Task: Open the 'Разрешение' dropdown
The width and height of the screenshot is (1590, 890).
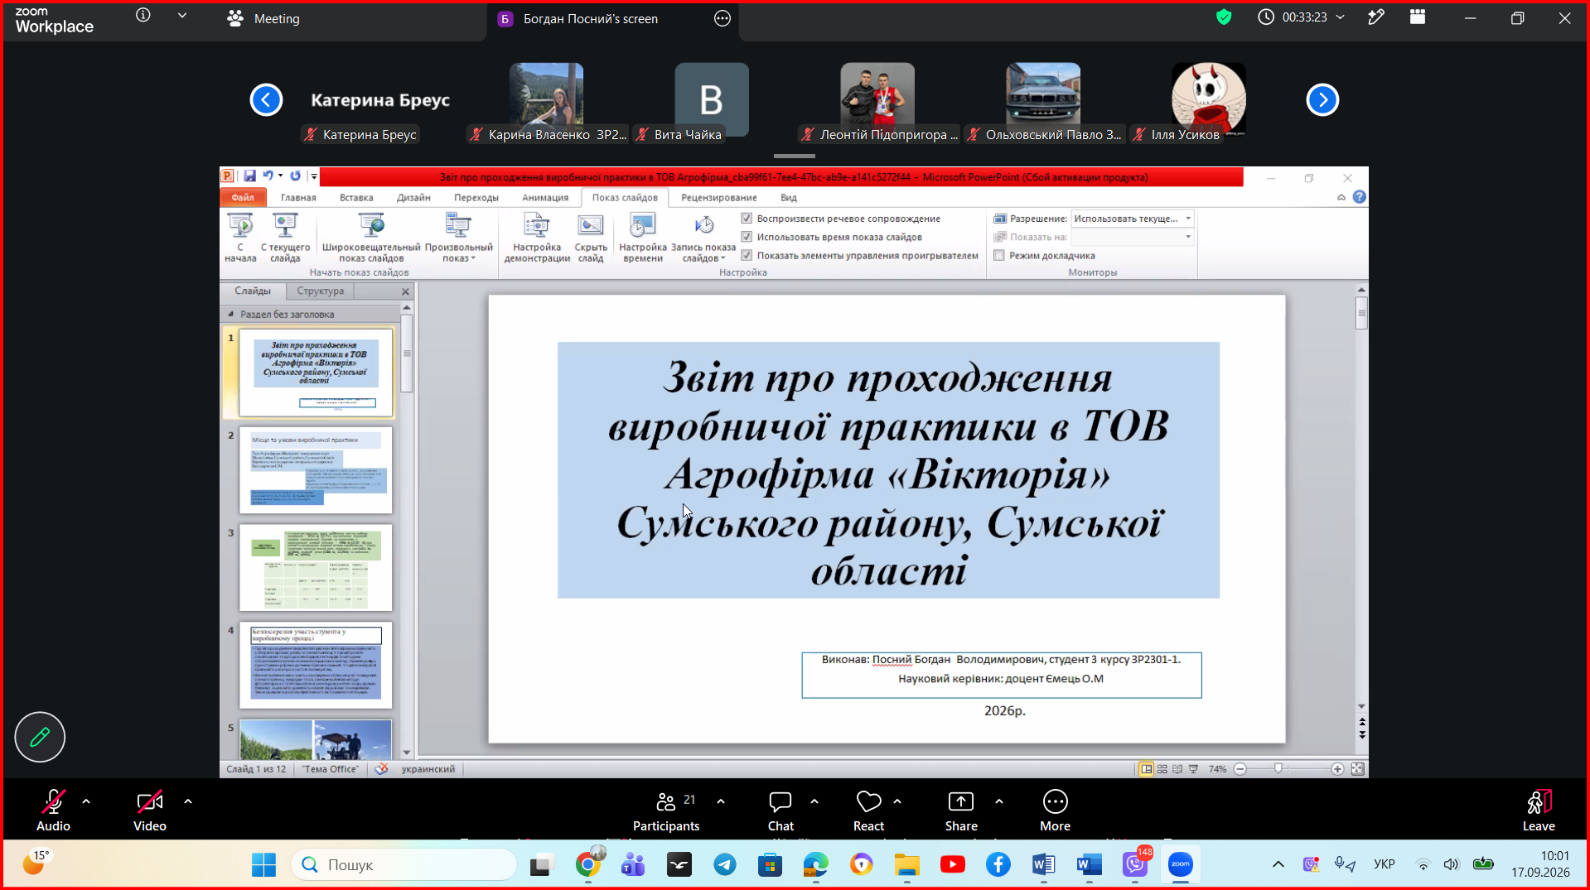Action: (x=1132, y=219)
